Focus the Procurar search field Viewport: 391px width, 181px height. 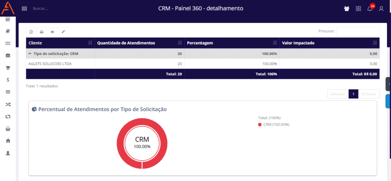pos(358,31)
